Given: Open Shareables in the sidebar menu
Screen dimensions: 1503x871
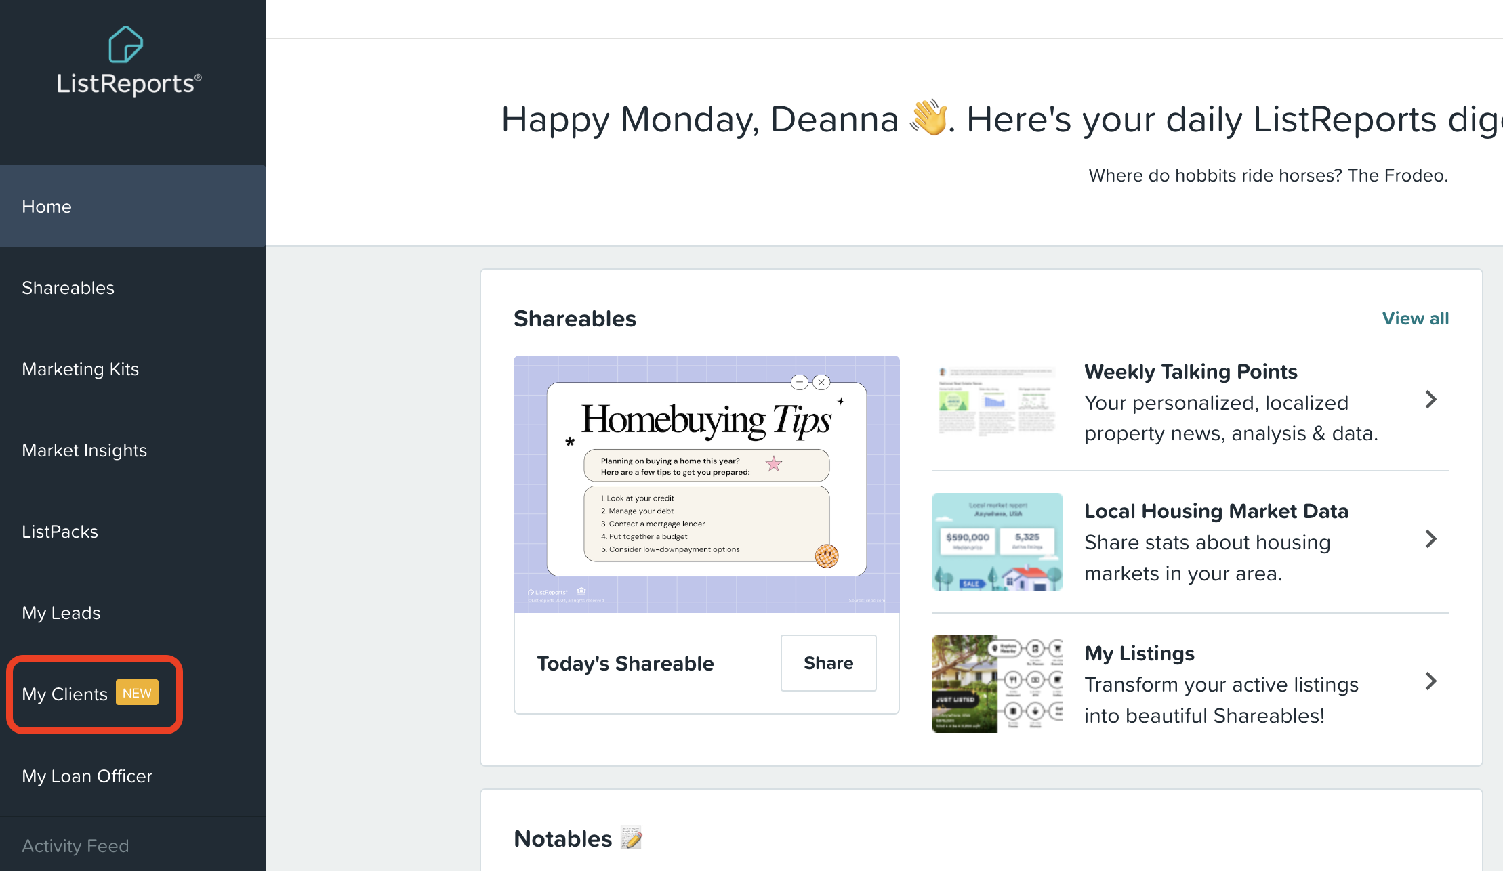Looking at the screenshot, I should (68, 288).
